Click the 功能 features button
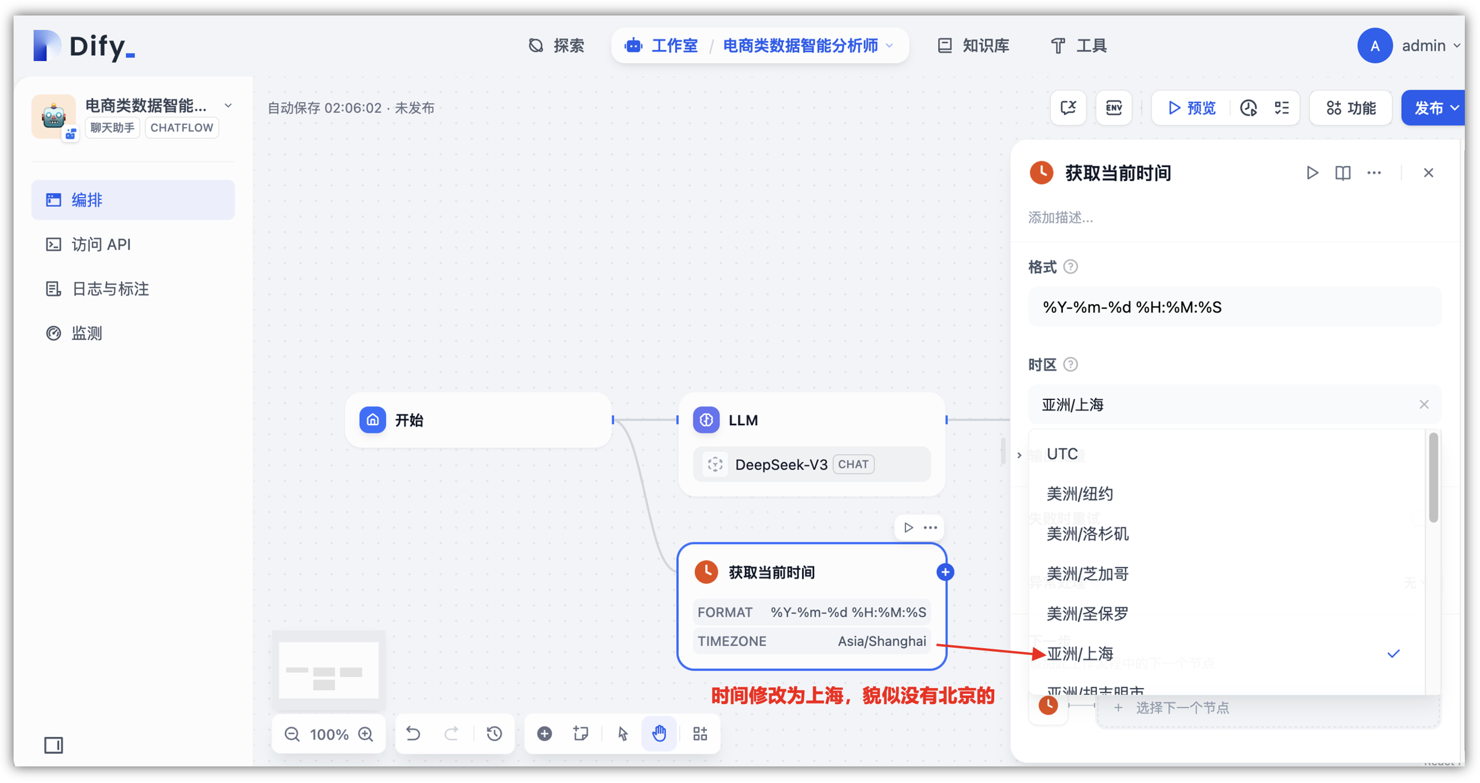The width and height of the screenshot is (1480, 783). click(x=1351, y=107)
